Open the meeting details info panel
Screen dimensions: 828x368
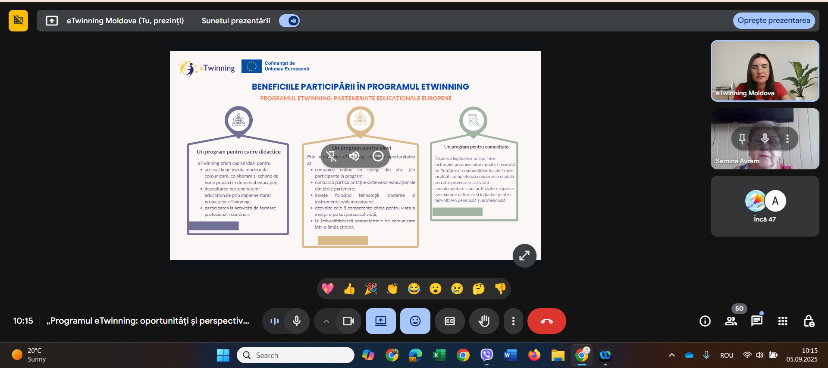[705, 321]
